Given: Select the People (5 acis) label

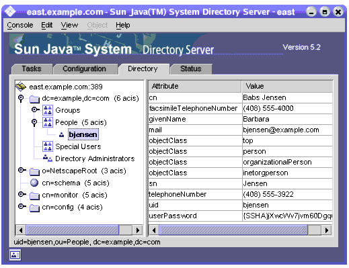Looking at the screenshot, I should [x=81, y=122].
